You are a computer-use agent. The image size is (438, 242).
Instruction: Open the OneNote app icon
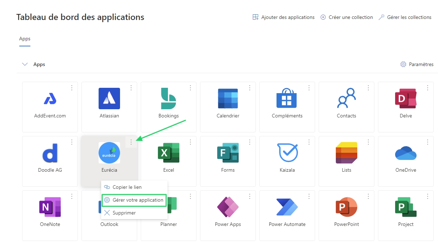50,207
